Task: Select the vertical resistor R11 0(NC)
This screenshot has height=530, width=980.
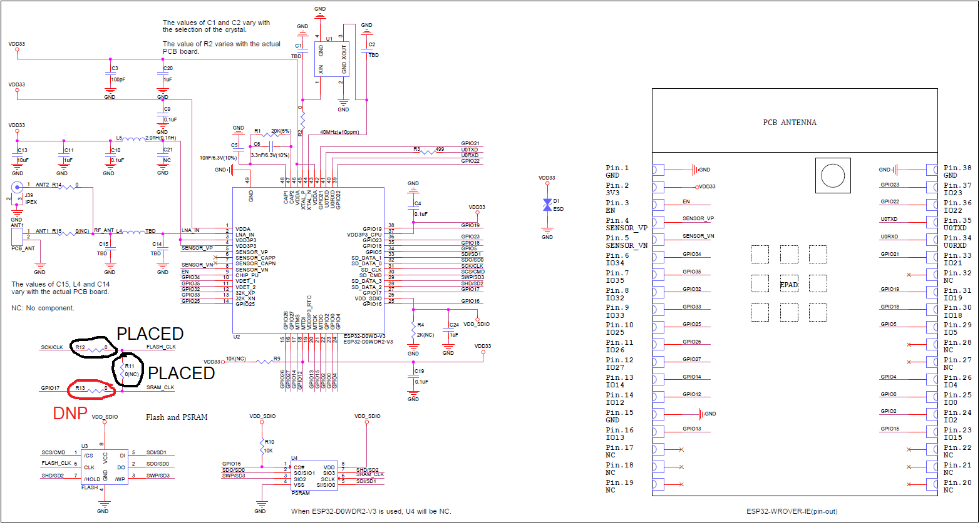Action: (x=122, y=370)
